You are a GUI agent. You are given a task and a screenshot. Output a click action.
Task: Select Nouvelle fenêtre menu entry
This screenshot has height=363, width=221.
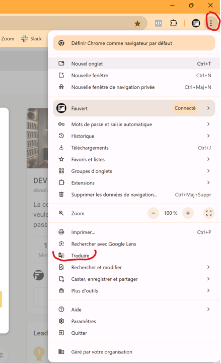point(134,76)
